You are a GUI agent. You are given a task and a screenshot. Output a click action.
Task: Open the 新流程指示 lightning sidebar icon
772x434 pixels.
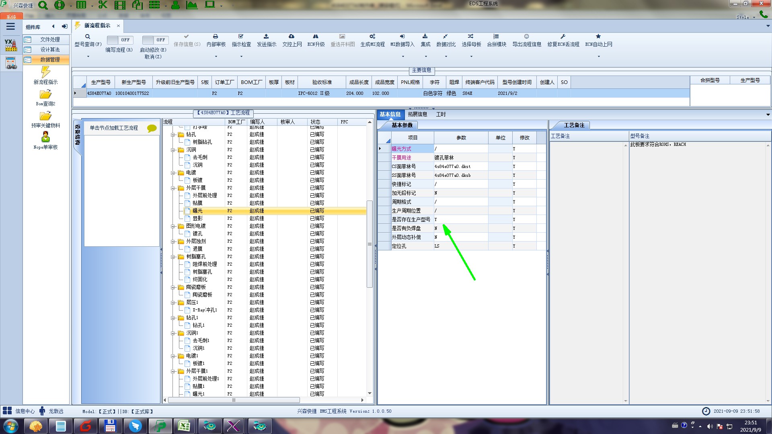pyautogui.click(x=45, y=72)
